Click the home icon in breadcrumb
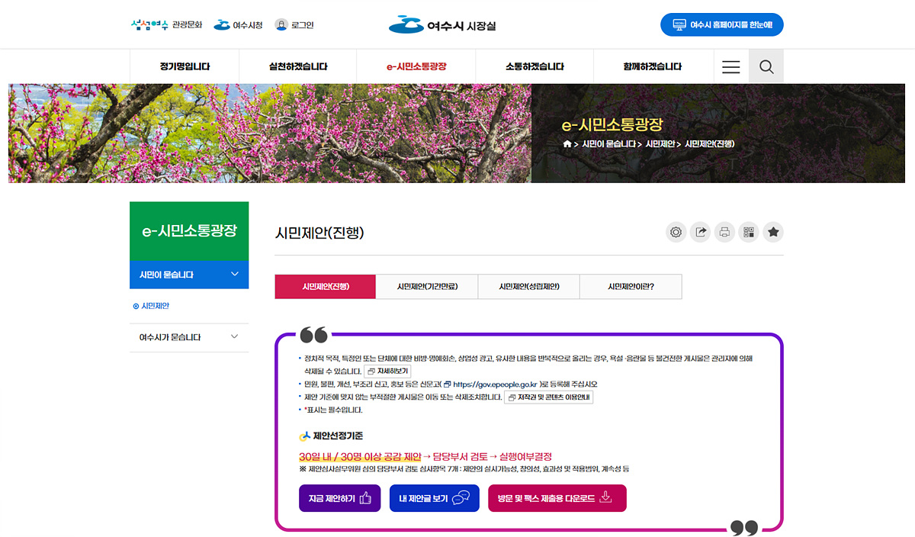Image resolution: width=915 pixels, height=537 pixels. (567, 144)
